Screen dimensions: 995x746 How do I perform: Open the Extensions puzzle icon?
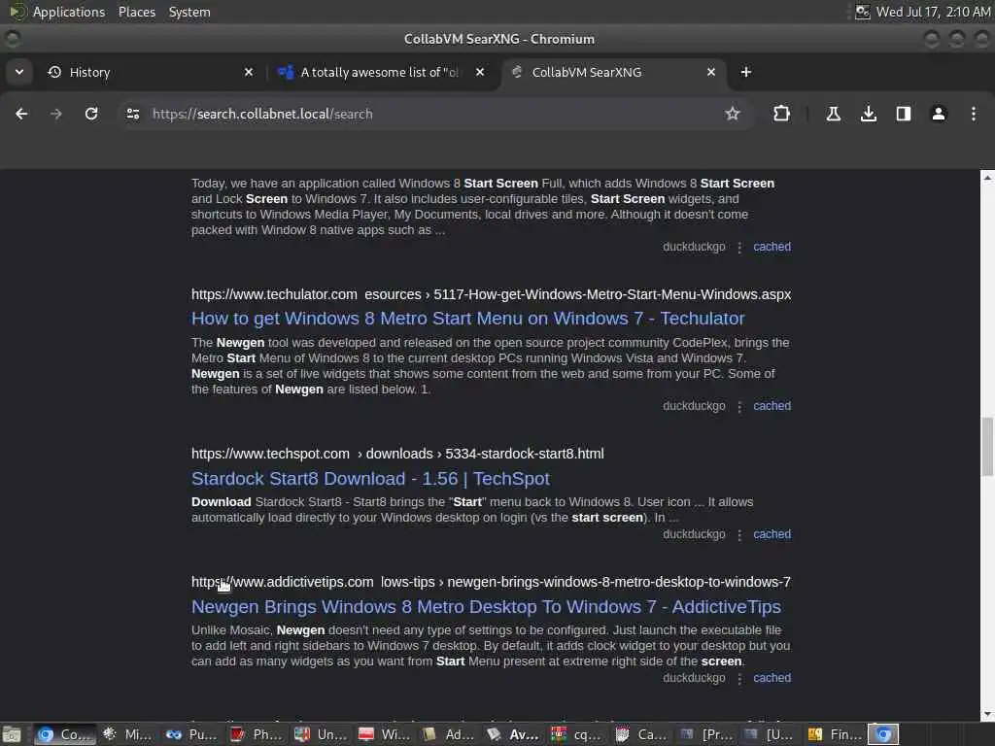[782, 114]
